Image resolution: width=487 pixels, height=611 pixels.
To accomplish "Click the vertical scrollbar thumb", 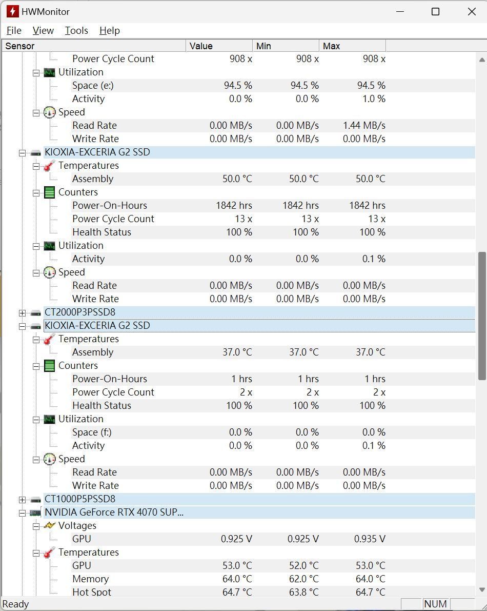I will (x=482, y=316).
